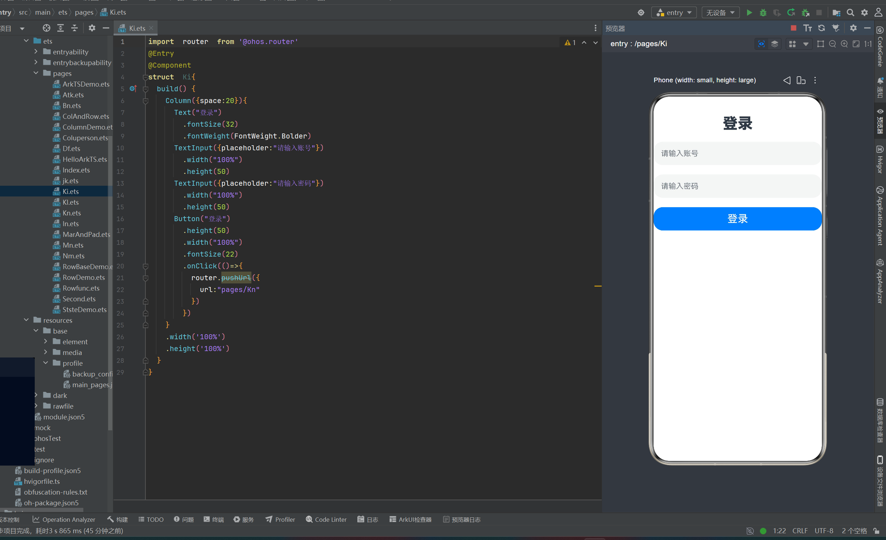886x540 pixels.
Task: Start debugging with the green bug icon
Action: [x=763, y=13]
